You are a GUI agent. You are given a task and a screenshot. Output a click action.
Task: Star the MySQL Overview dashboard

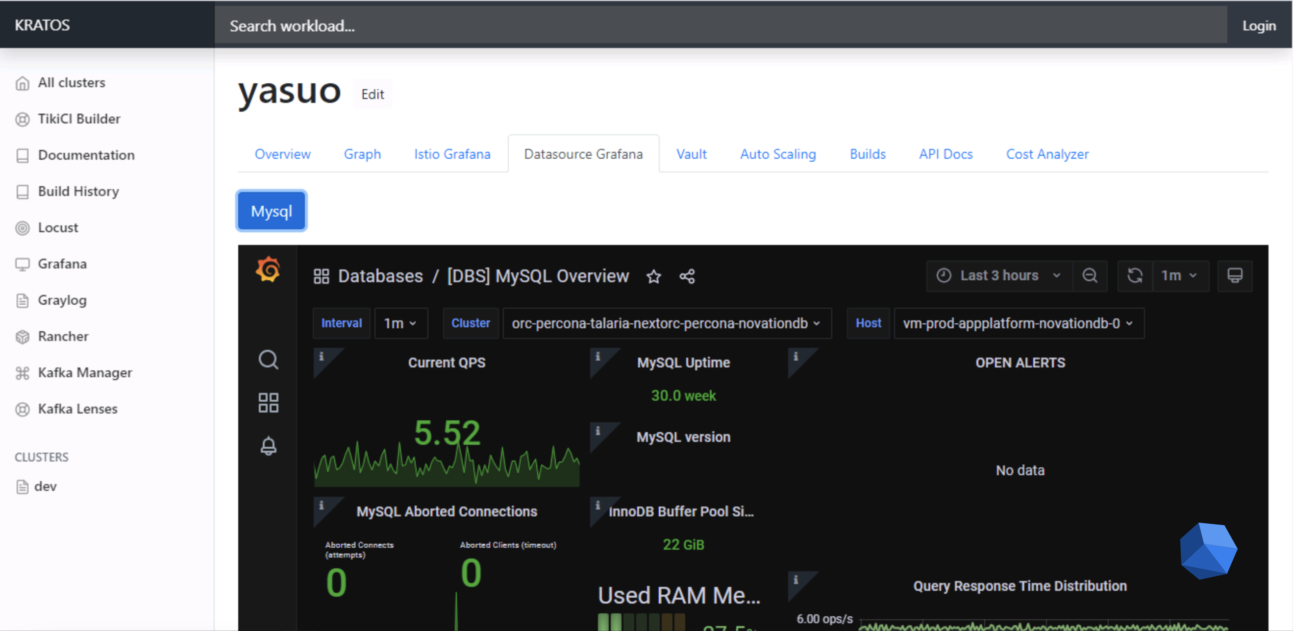coord(653,276)
